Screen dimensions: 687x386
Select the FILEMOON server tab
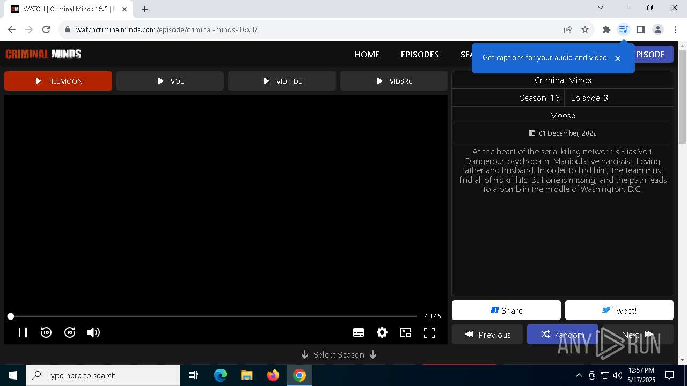click(x=58, y=81)
